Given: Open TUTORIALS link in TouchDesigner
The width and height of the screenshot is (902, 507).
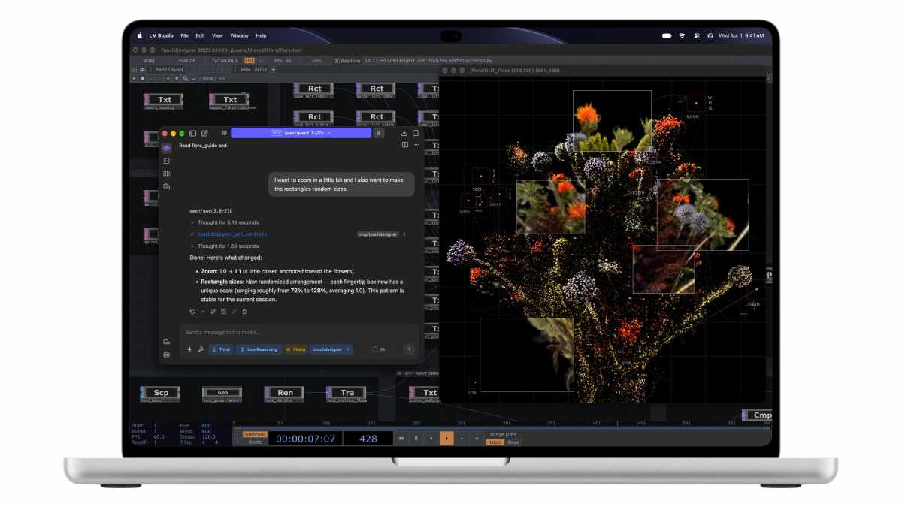Looking at the screenshot, I should [x=224, y=60].
